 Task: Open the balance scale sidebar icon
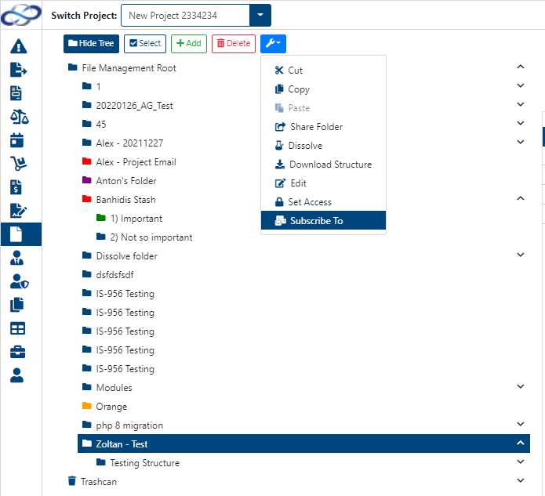pyautogui.click(x=20, y=117)
